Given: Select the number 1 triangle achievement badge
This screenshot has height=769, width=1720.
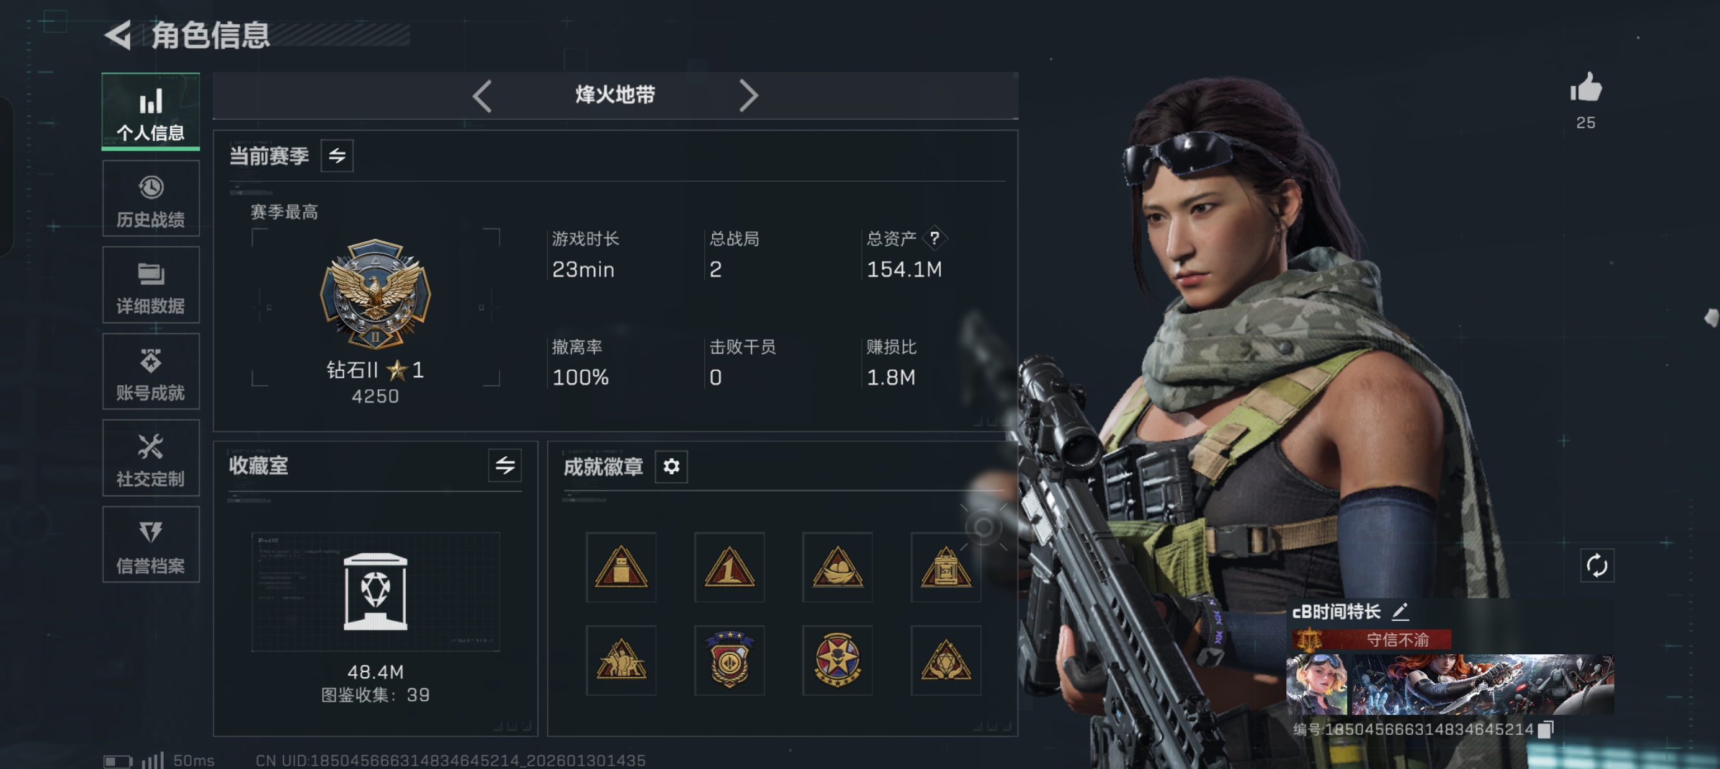Looking at the screenshot, I should click(x=729, y=567).
